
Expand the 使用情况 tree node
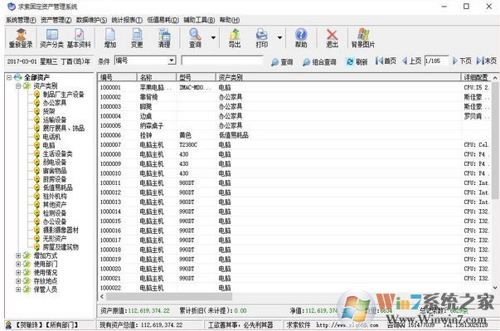coord(18,273)
